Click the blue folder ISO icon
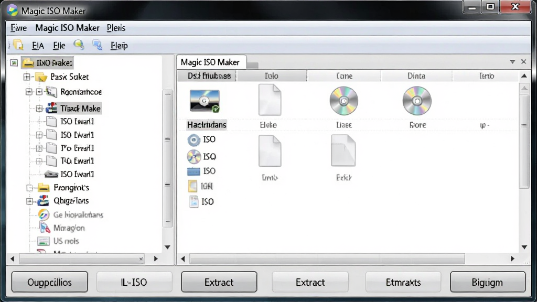 [x=194, y=171]
